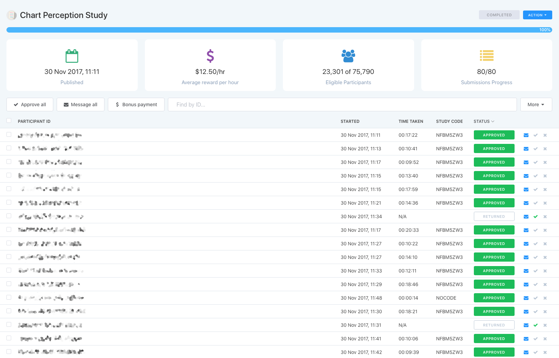This screenshot has width=559, height=358.
Task: Select checkbox for the 11:11 submission row
Action: 9,134
